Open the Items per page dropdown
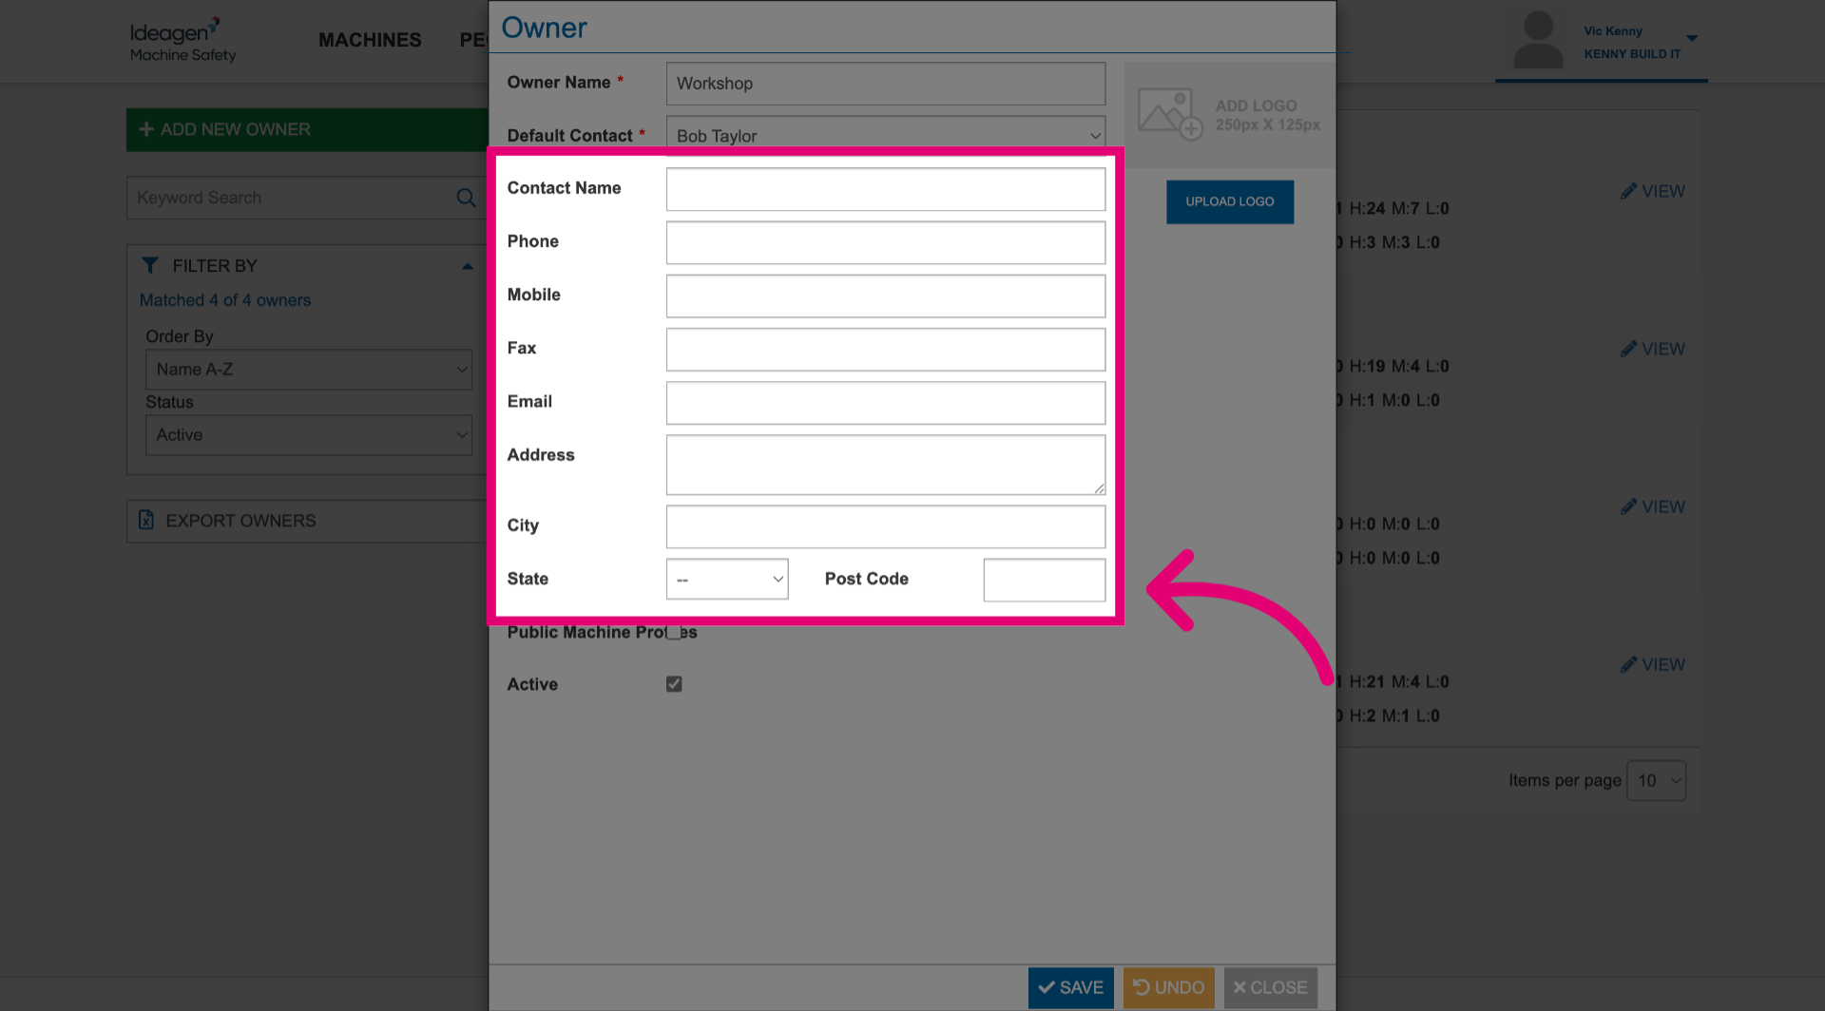The width and height of the screenshot is (1825, 1011). 1656,780
